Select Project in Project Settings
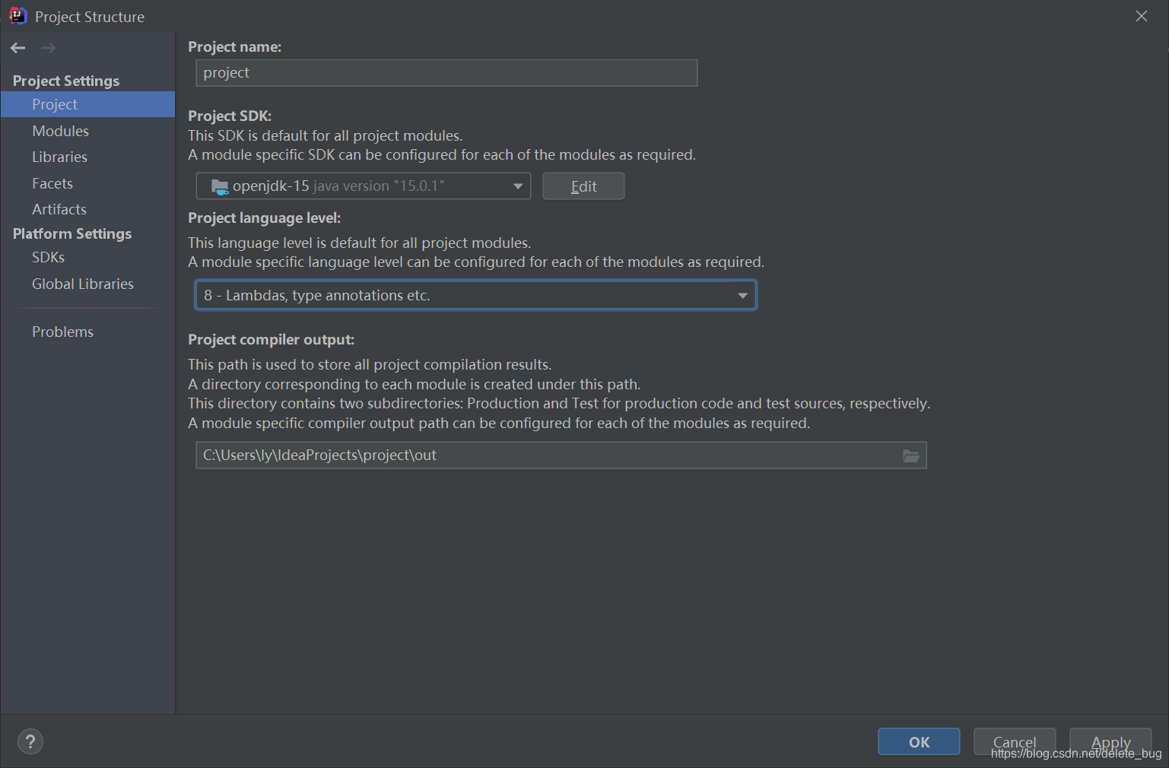The width and height of the screenshot is (1169, 768). (87, 104)
